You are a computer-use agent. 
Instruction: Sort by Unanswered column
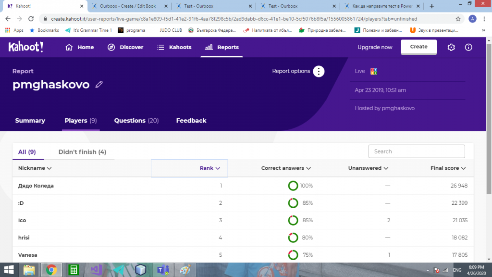pos(368,168)
